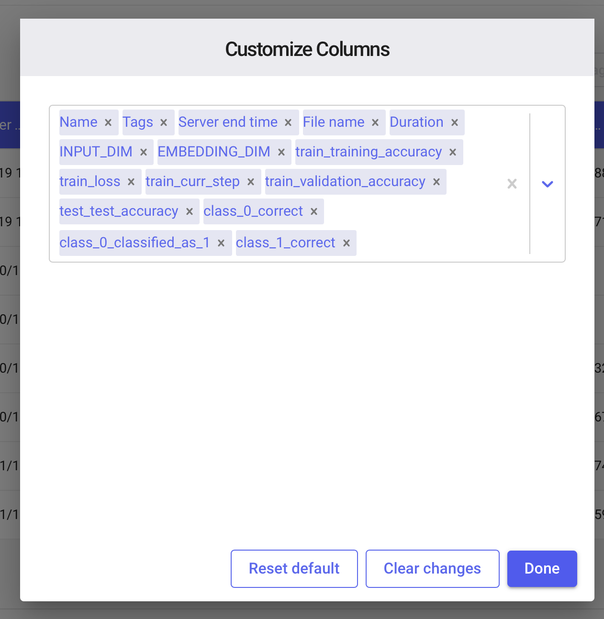This screenshot has height=619, width=604.
Task: Remove train_training_accuracy column
Action: click(453, 152)
